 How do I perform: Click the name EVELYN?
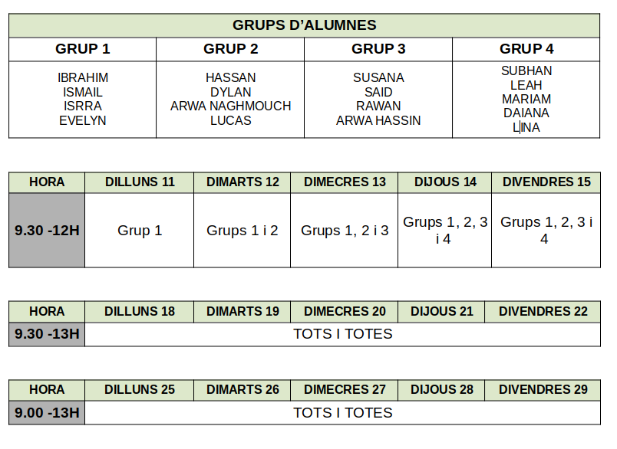tap(83, 120)
